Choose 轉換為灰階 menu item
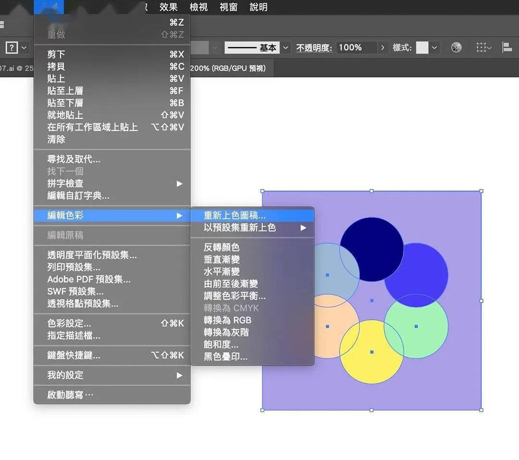 point(226,332)
